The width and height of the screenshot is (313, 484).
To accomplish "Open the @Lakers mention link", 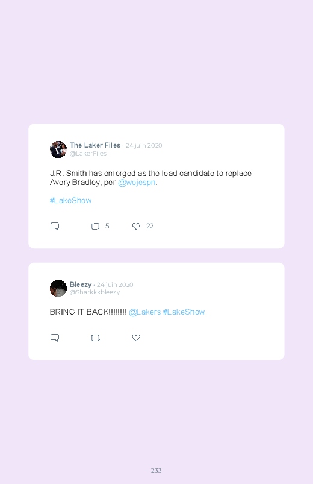I will [x=144, y=312].
